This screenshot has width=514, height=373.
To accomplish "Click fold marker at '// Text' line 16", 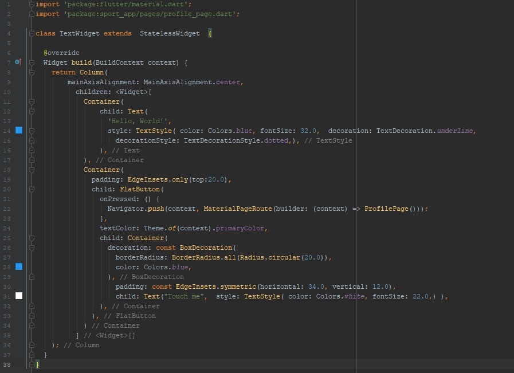I will tap(32, 151).
